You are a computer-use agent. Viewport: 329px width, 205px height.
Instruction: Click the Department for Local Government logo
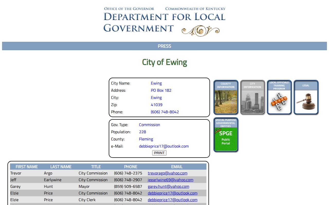pos(164,22)
